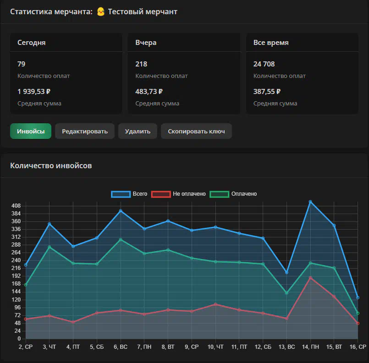This screenshot has width=369, height=363.
Task: Select the Вчера statistics card header
Action: 146,43
